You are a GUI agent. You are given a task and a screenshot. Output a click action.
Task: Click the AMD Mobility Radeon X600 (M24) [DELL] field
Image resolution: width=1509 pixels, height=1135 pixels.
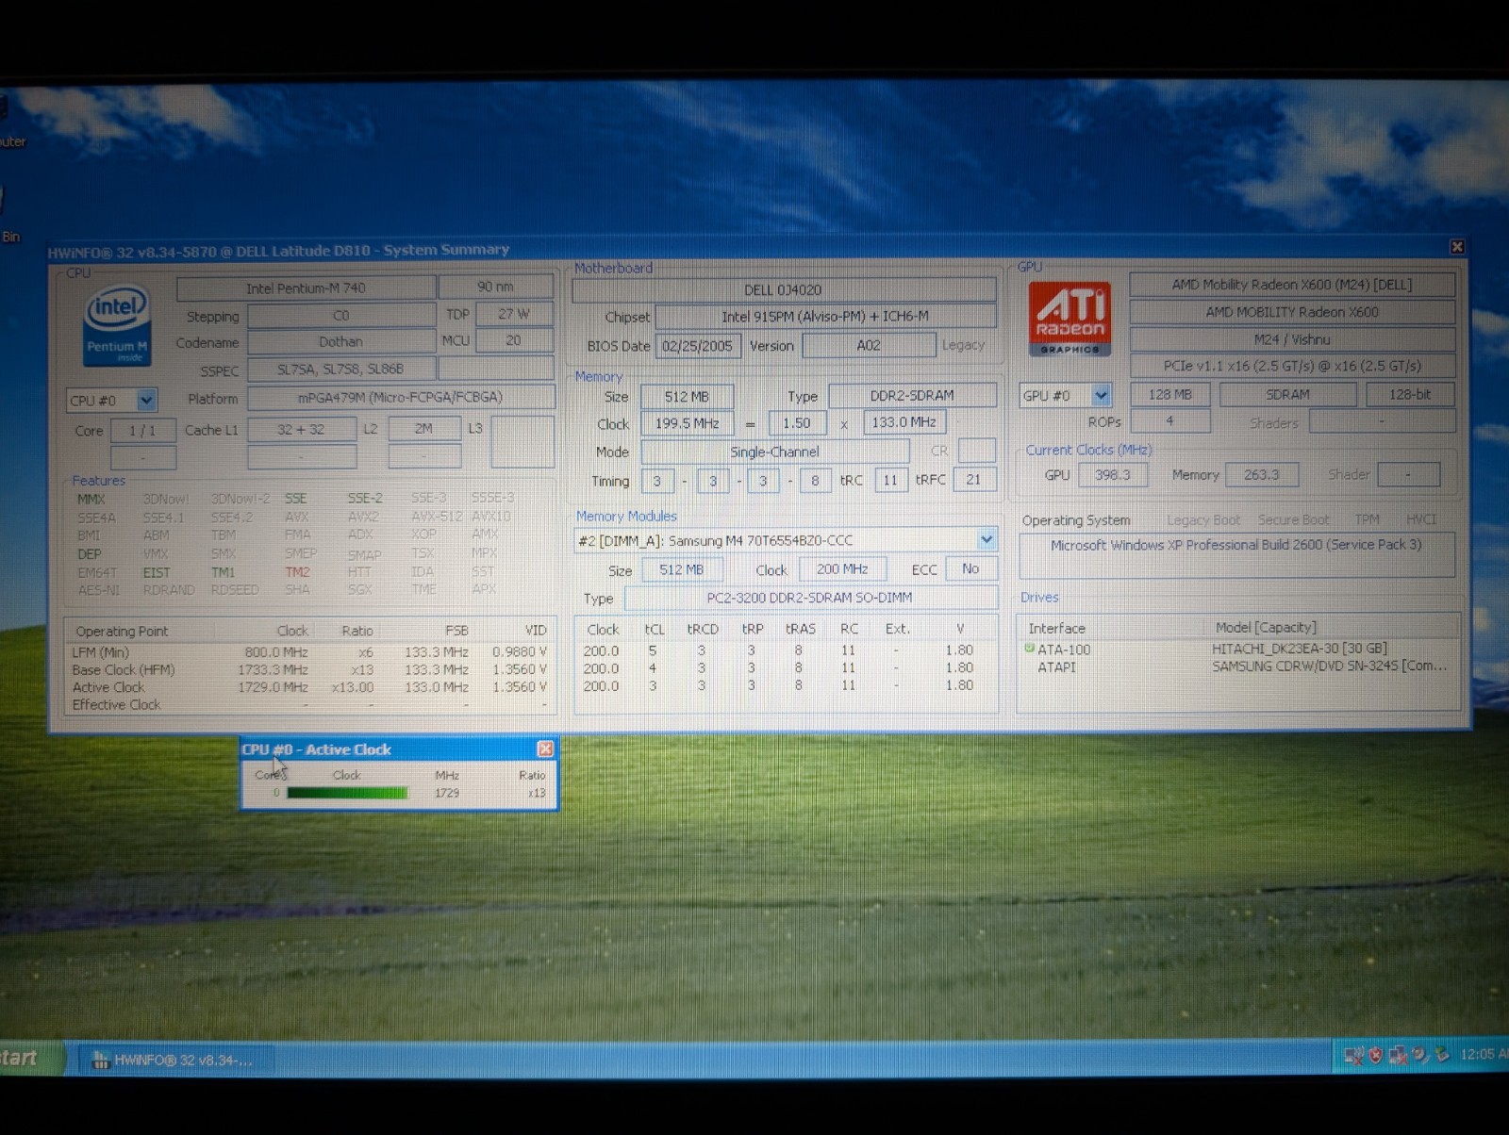click(1292, 284)
